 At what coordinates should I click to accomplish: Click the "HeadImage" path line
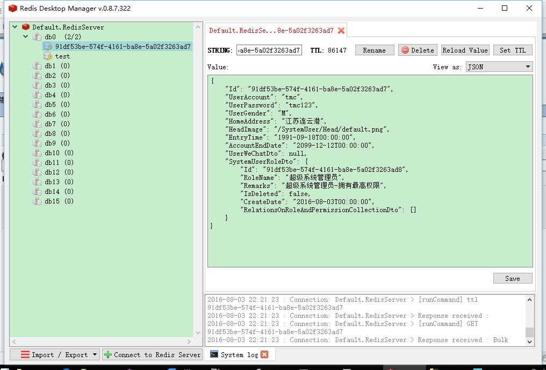click(307, 129)
